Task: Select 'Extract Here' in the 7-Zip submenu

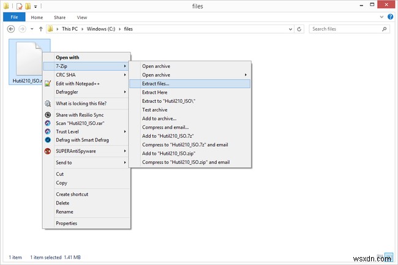Action: click(x=154, y=92)
